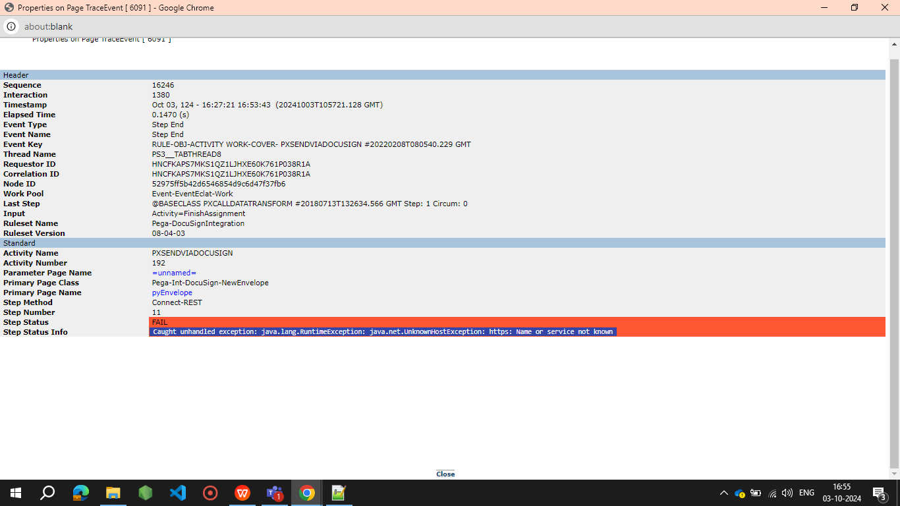Click the page info icon in the address bar

click(x=11, y=26)
